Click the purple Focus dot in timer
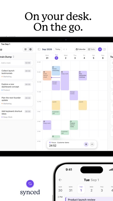Screen dimensions: 113x201 pyautogui.click(x=50, y=143)
